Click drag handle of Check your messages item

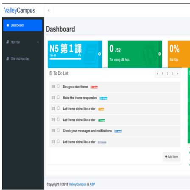[53, 131]
